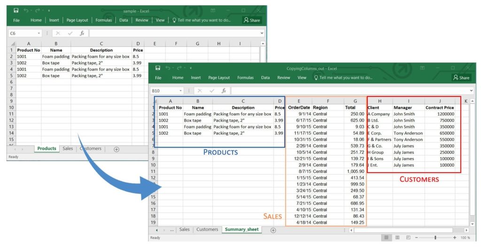Click zoom in plus button

(x=455, y=238)
